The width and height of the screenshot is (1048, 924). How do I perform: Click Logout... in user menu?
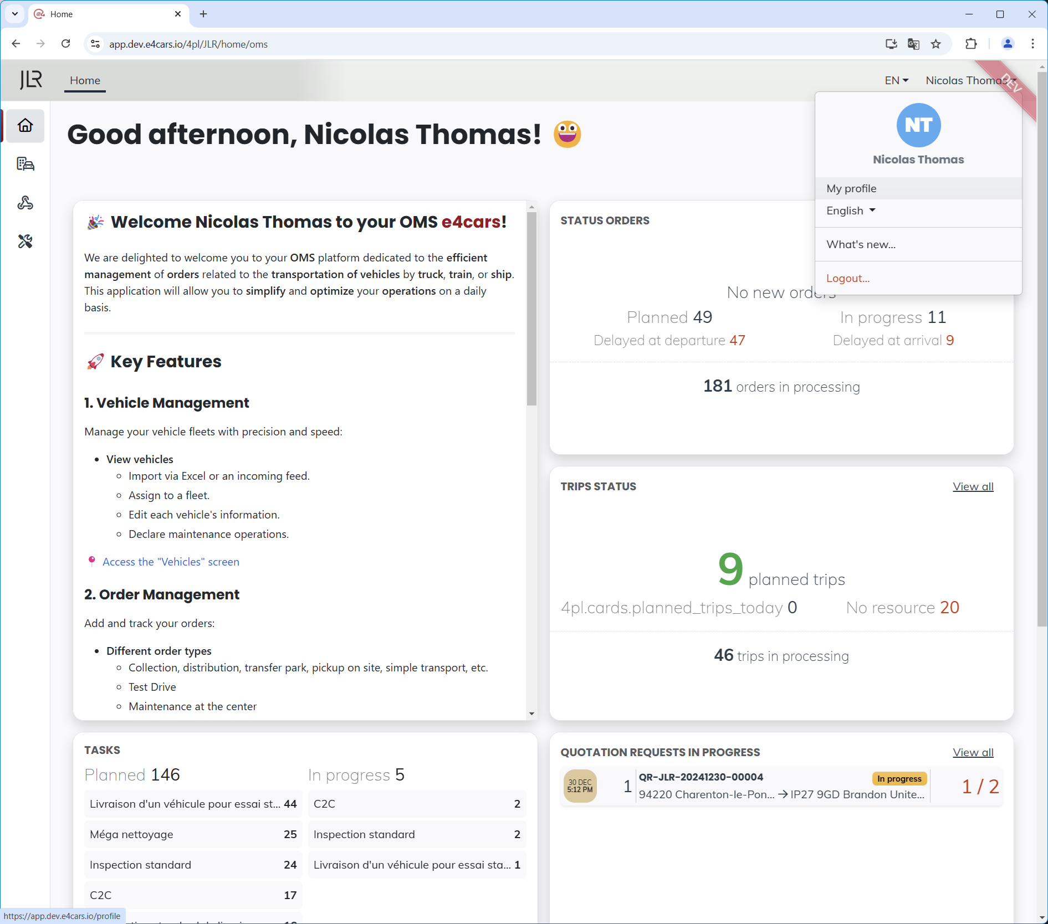click(848, 279)
